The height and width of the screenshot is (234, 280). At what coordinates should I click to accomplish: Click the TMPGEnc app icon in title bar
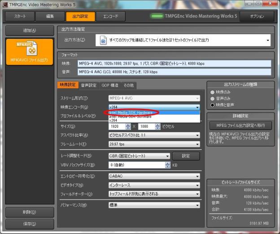(4, 4)
